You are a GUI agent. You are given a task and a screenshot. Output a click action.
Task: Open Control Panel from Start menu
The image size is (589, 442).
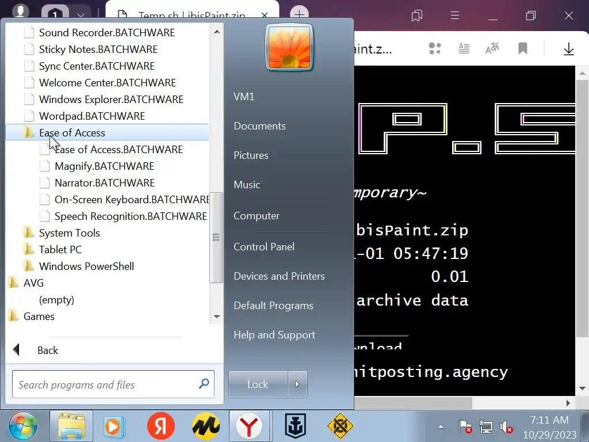click(264, 246)
